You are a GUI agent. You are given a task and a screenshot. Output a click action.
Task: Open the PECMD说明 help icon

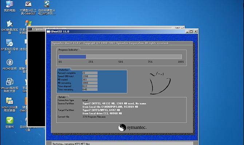10,65
